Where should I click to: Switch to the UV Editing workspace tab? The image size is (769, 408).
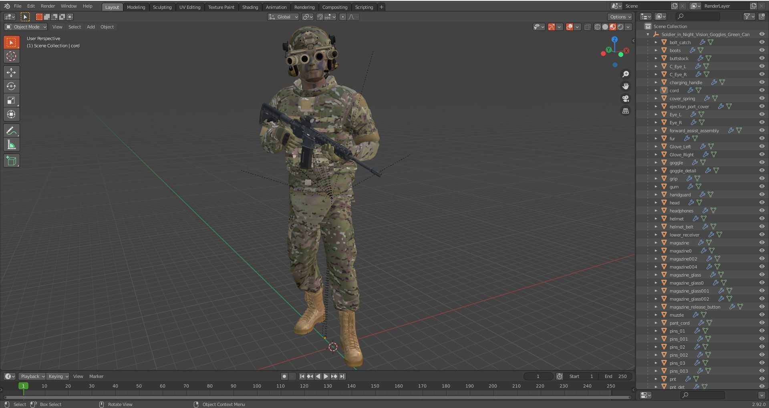pyautogui.click(x=190, y=7)
